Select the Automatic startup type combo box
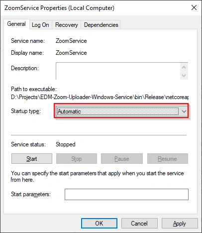This screenshot has height=233, width=202. coord(121,112)
